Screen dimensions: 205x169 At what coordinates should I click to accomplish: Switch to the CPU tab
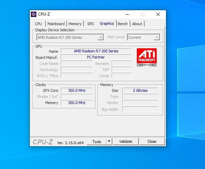tap(38, 24)
